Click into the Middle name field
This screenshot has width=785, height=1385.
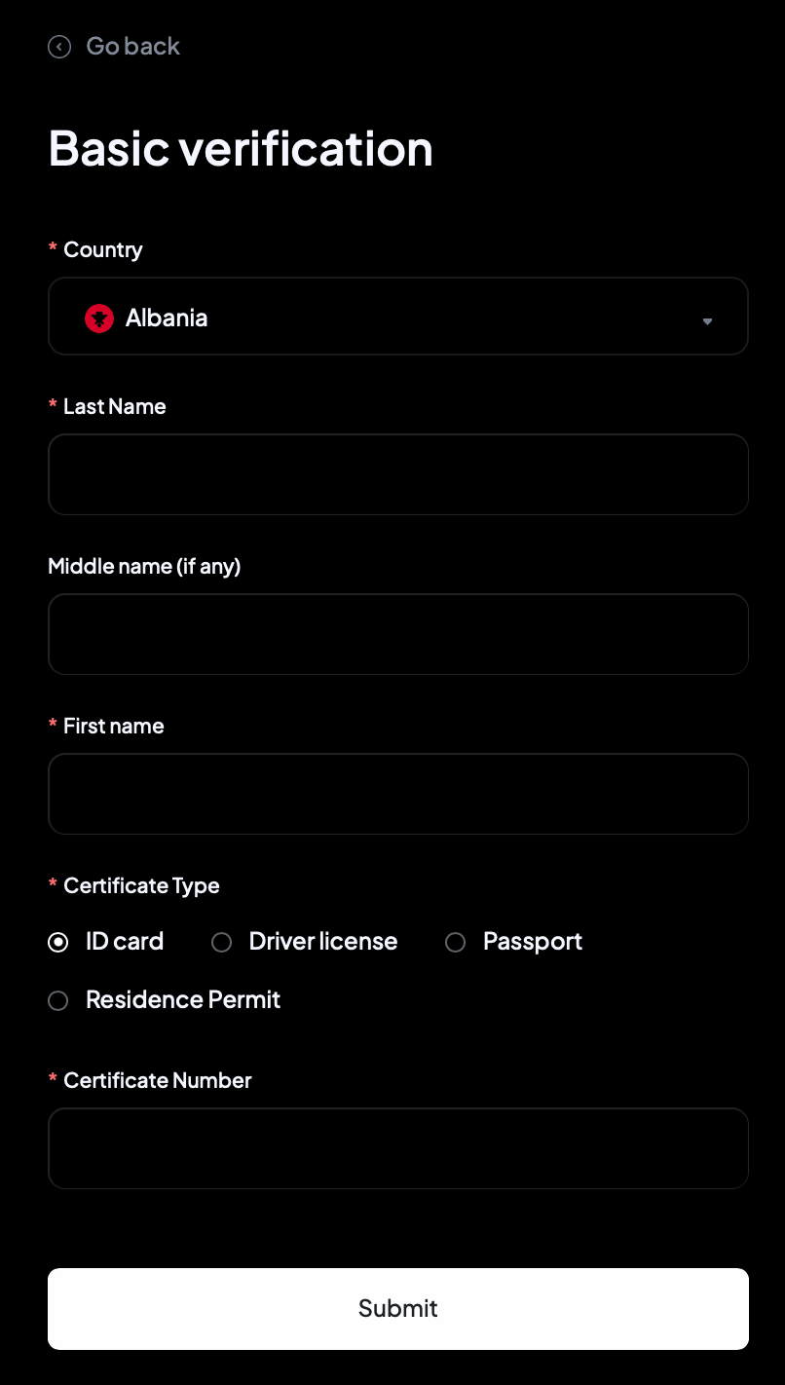click(x=397, y=634)
